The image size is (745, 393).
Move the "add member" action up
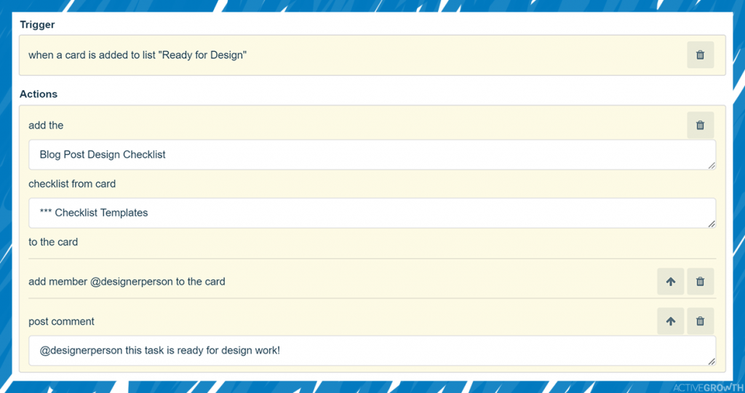point(670,282)
